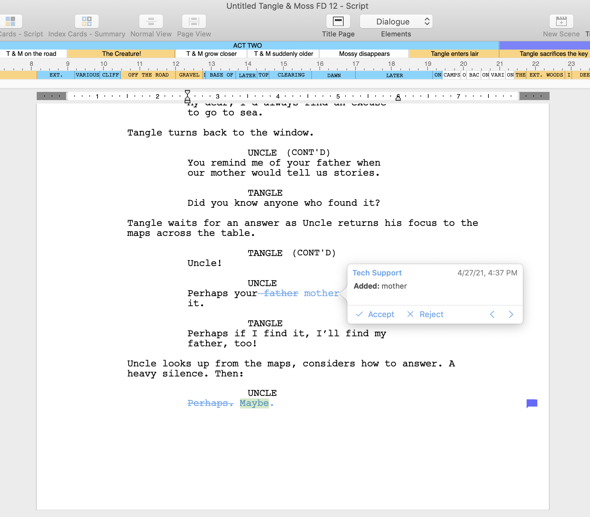Screen dimensions: 590x517
Task: Open Index Cards Summary view icon
Action: 87,21
